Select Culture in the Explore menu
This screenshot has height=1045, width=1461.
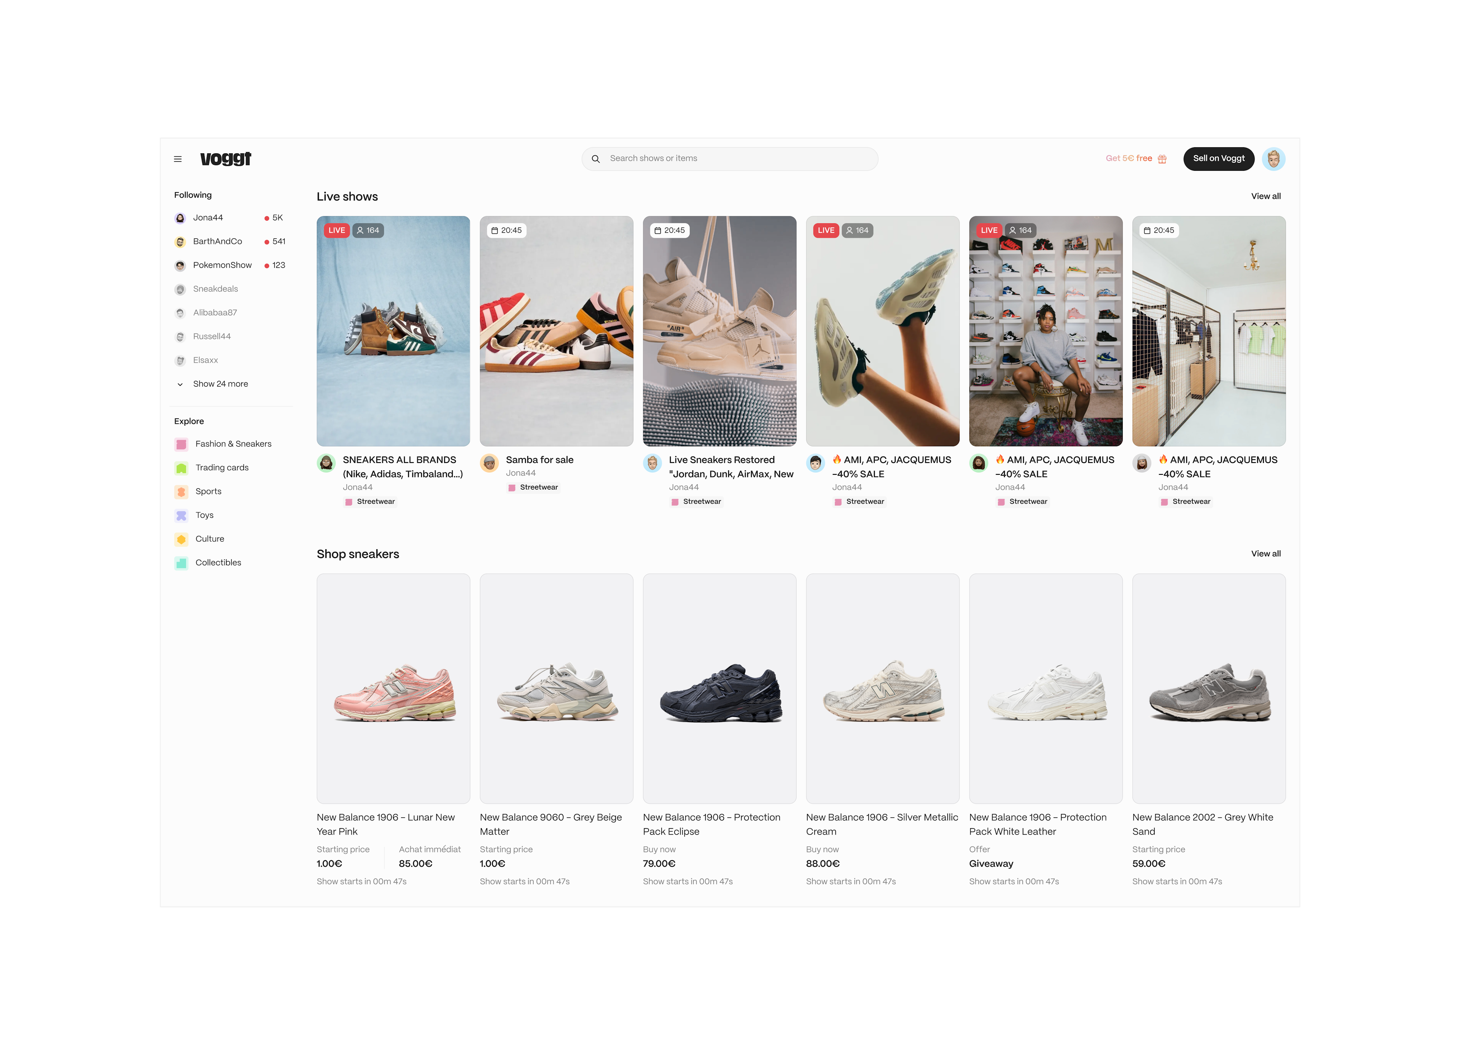(210, 539)
